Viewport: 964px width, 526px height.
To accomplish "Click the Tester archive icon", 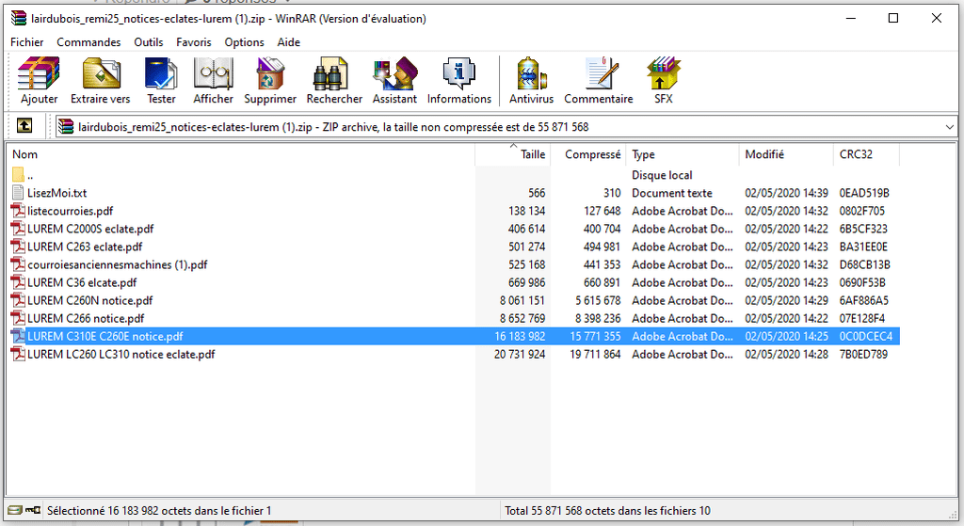I will 161,73.
